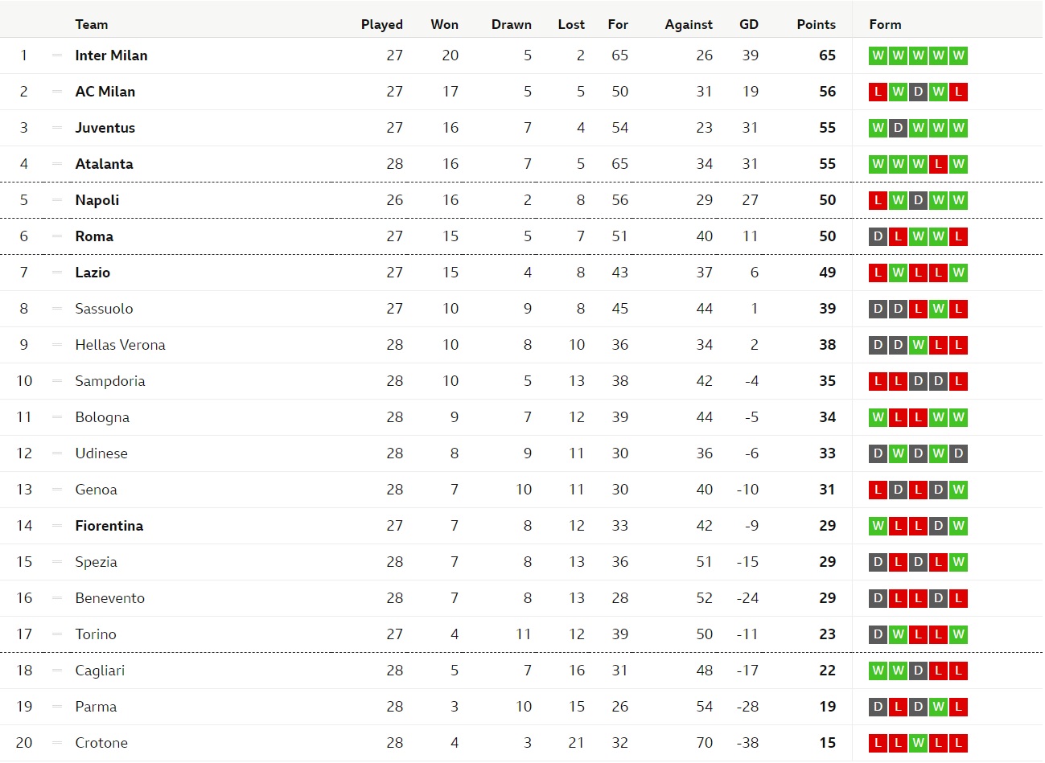This screenshot has width=1045, height=763.
Task: Click the Roma team name
Action: tap(94, 236)
